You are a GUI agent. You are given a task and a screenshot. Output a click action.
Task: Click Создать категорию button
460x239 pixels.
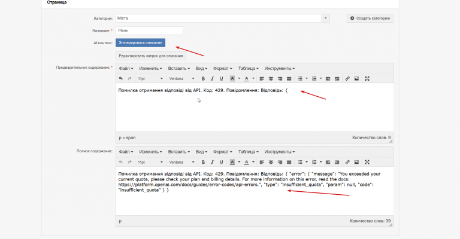click(x=370, y=18)
